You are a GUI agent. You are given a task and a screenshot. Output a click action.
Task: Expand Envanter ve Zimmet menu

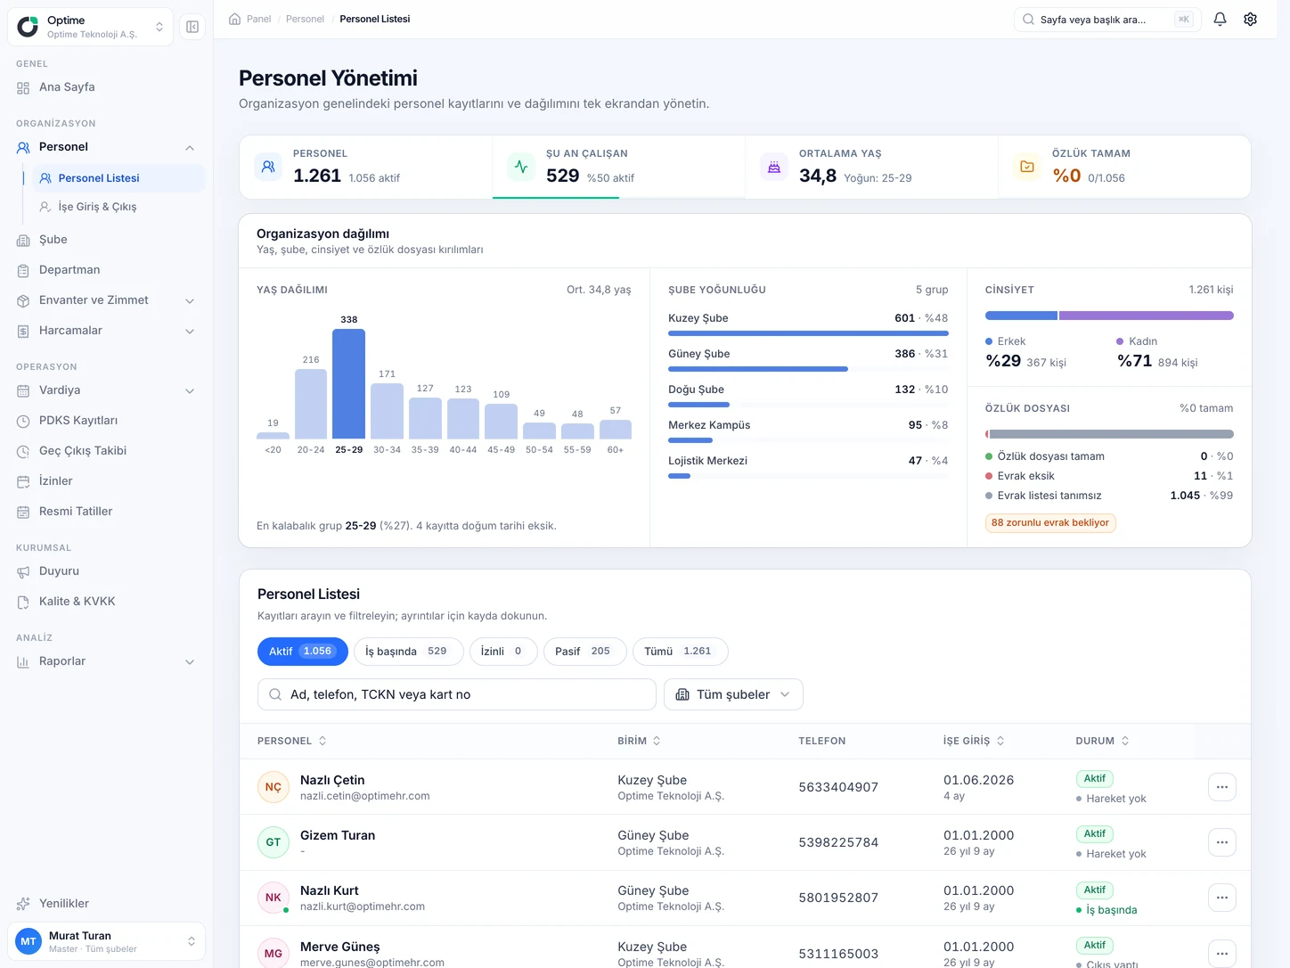coord(190,300)
